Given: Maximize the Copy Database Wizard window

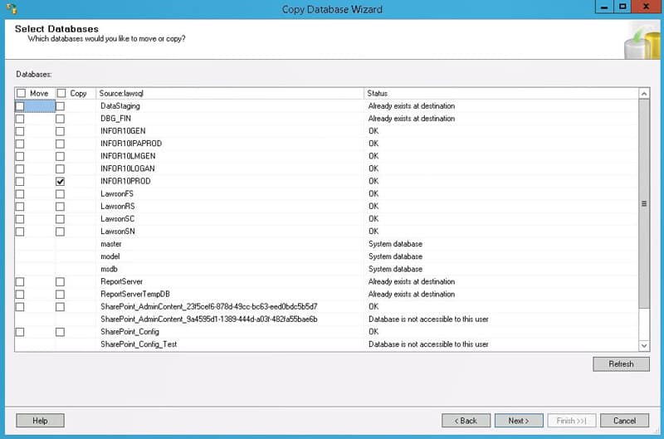Looking at the screenshot, I should click(622, 7).
